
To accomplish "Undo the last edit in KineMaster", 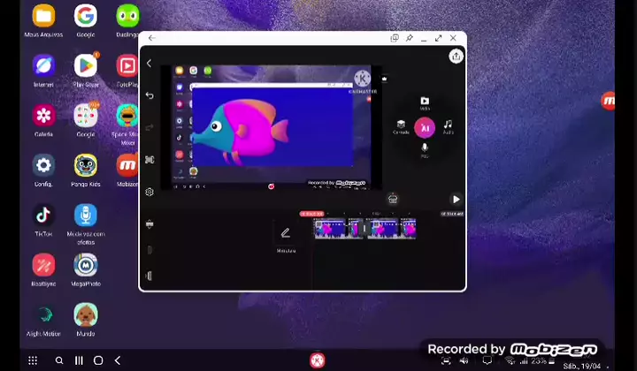I will pos(150,95).
